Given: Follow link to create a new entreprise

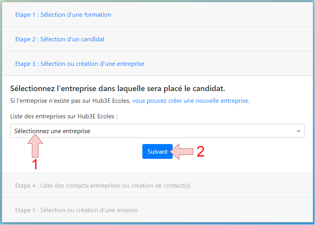Looking at the screenshot, I should point(191,101).
